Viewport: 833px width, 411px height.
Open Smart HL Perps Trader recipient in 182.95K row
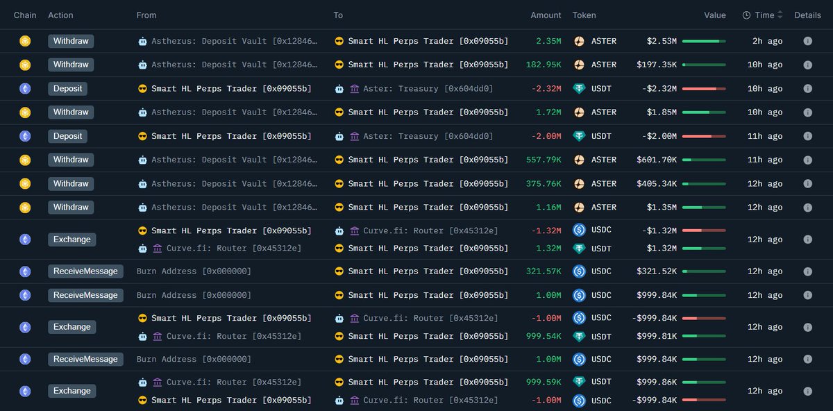point(428,65)
